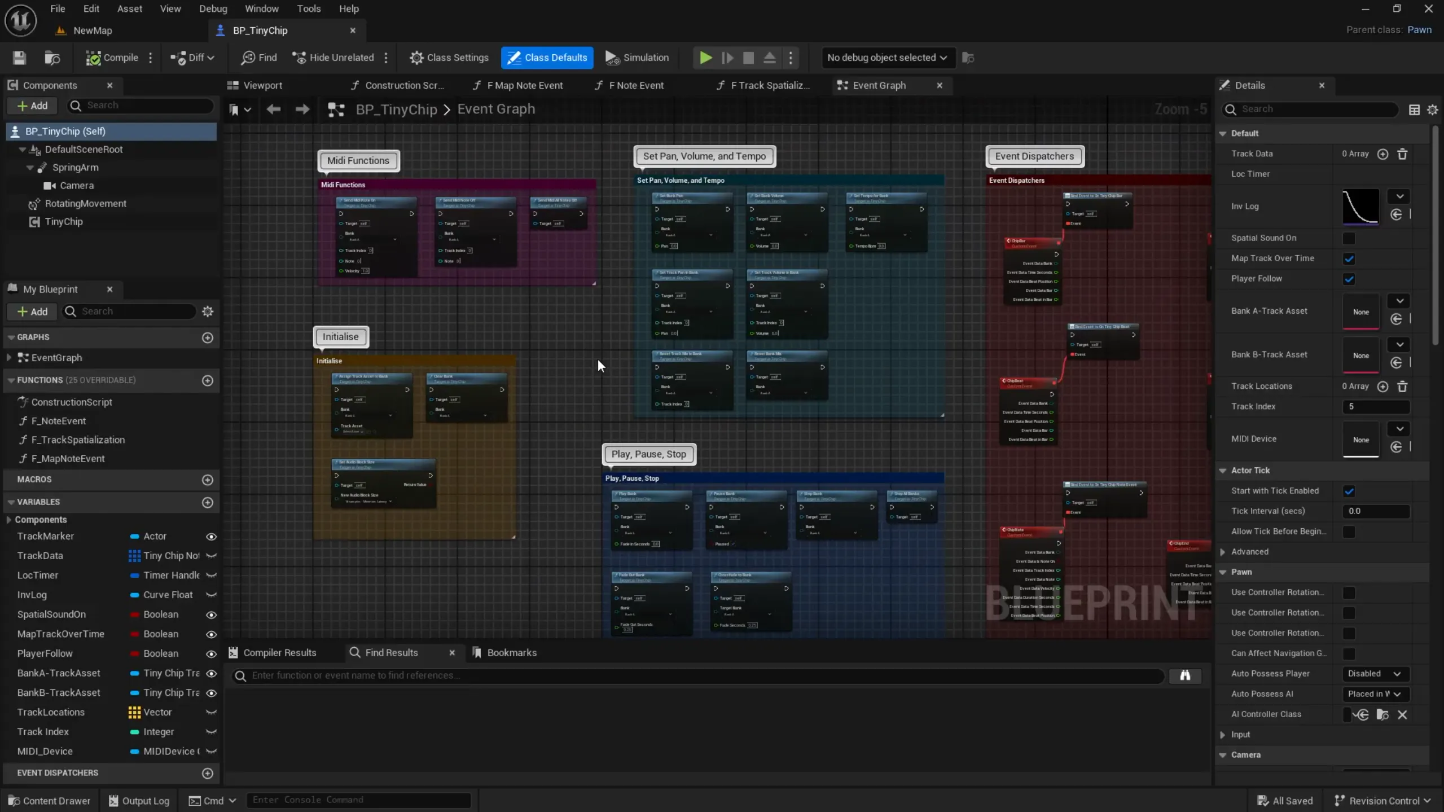Viewport: 1444px width, 812px height.
Task: Click the Find toolbar button
Action: (259, 58)
